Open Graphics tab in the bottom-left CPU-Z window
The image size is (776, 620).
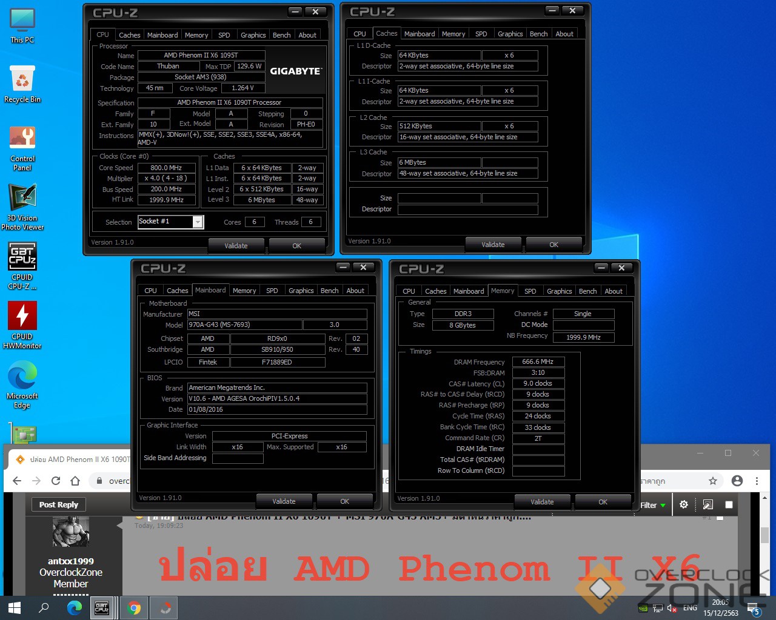pos(301,291)
